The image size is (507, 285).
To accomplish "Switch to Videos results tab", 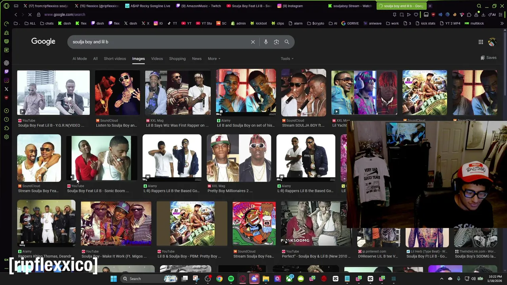I will click(x=157, y=59).
